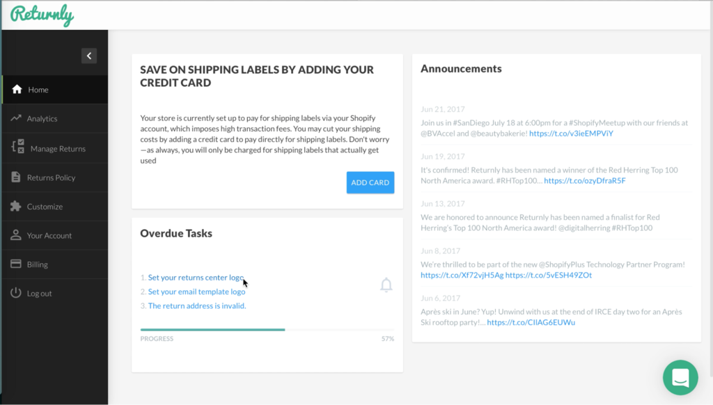The height and width of the screenshot is (405, 713).
Task: Click the Home house icon
Action: [x=17, y=89]
